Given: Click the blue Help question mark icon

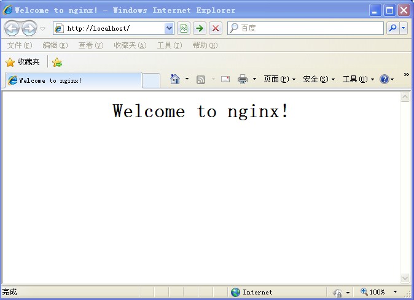Looking at the screenshot, I should pyautogui.click(x=385, y=79).
